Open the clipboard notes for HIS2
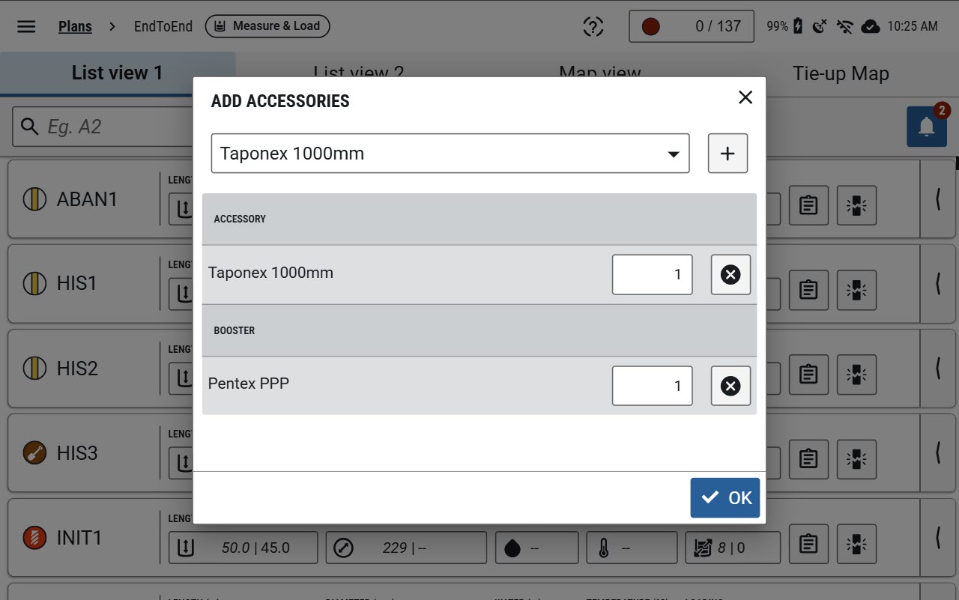 [x=808, y=375]
